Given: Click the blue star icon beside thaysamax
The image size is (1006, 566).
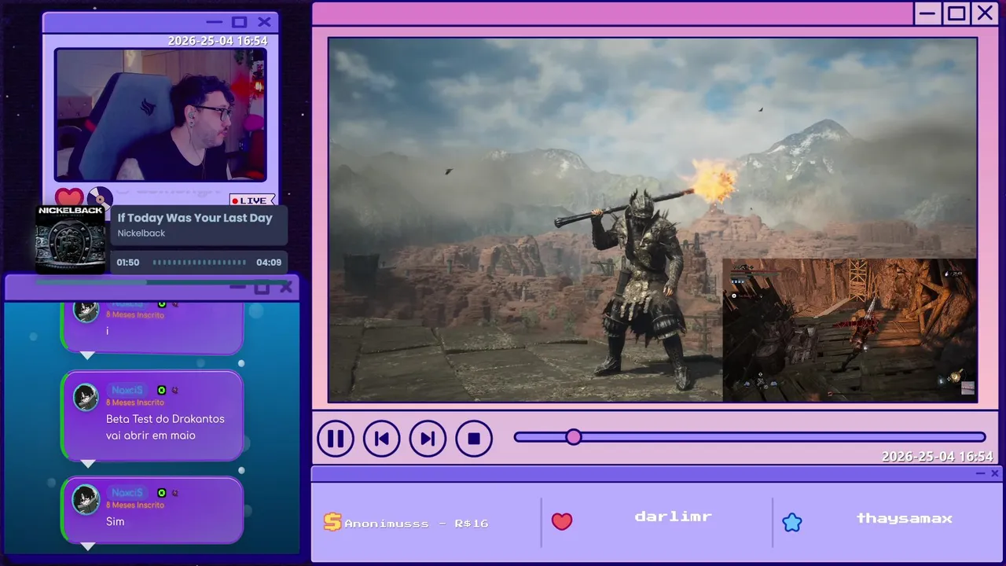Looking at the screenshot, I should click(792, 522).
